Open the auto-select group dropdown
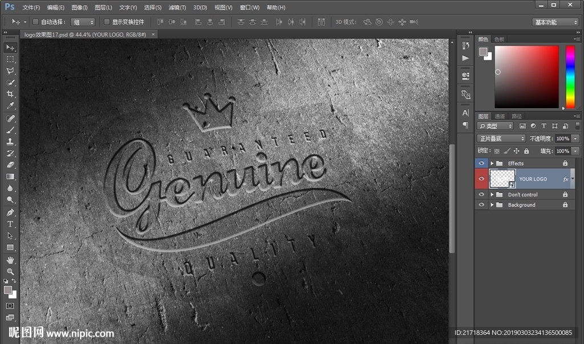This screenshot has height=344, width=584. (83, 22)
